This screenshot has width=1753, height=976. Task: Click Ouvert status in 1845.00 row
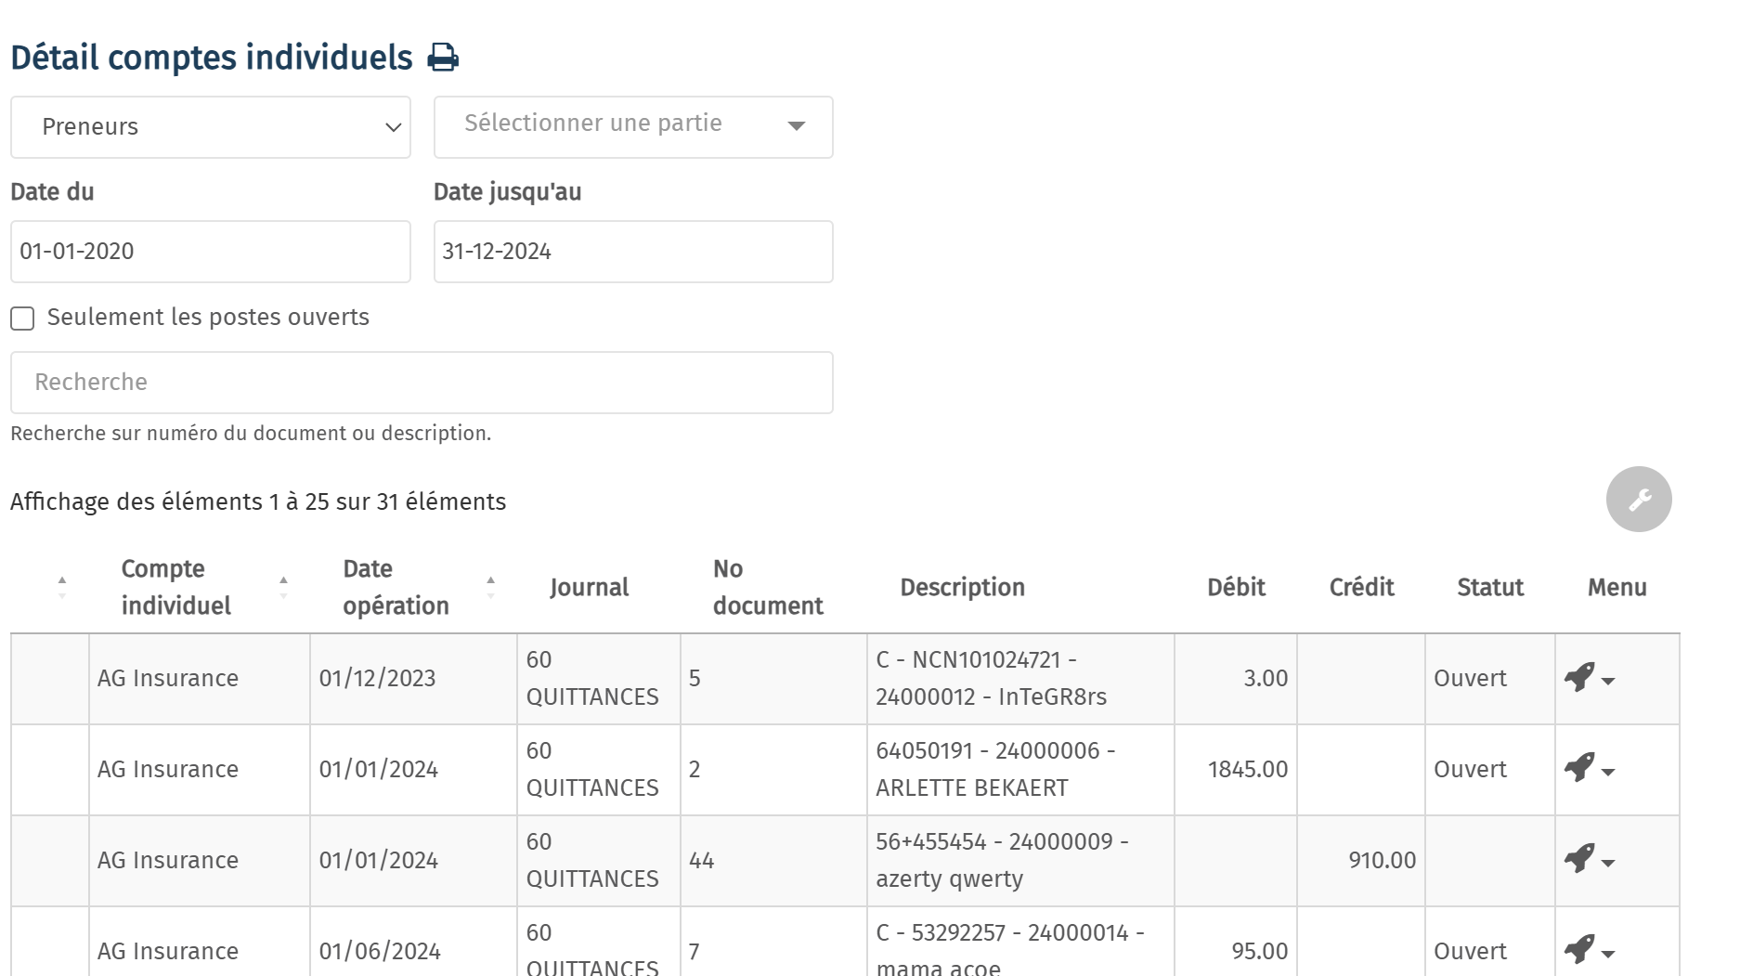(1470, 770)
